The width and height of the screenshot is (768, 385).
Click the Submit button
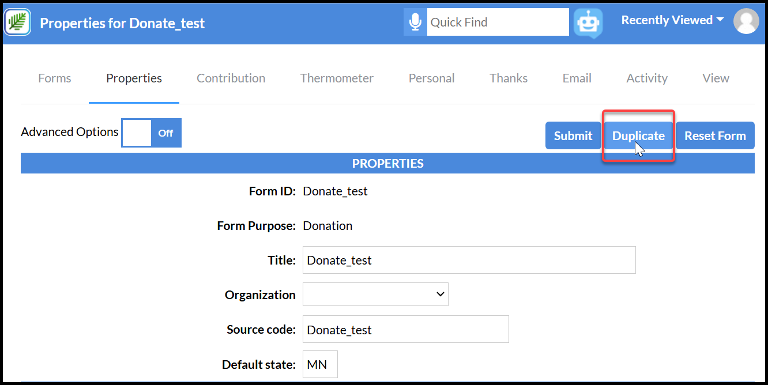click(x=573, y=135)
